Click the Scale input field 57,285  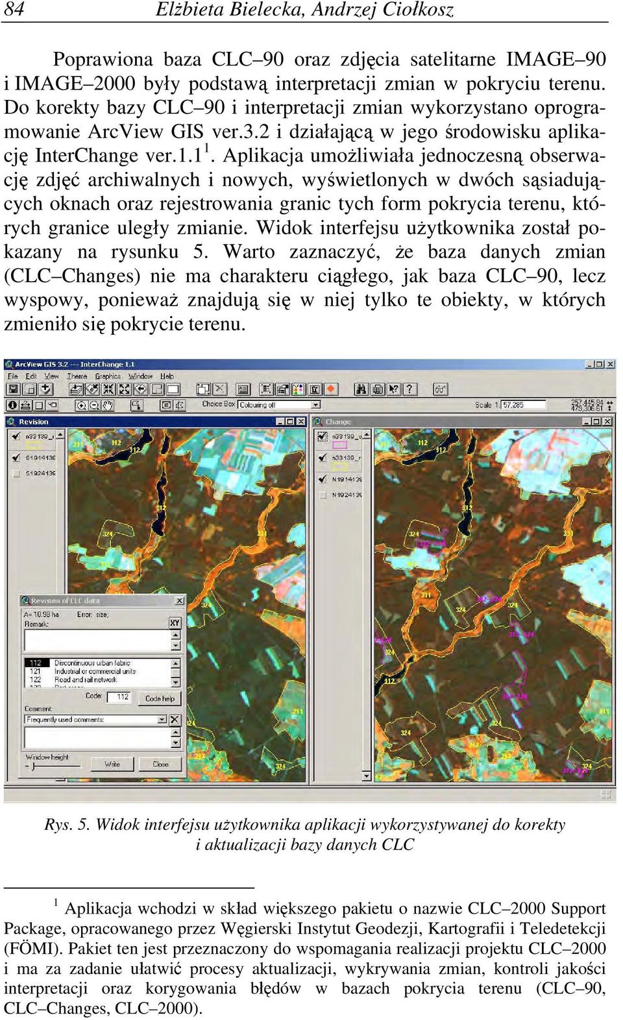tap(524, 405)
